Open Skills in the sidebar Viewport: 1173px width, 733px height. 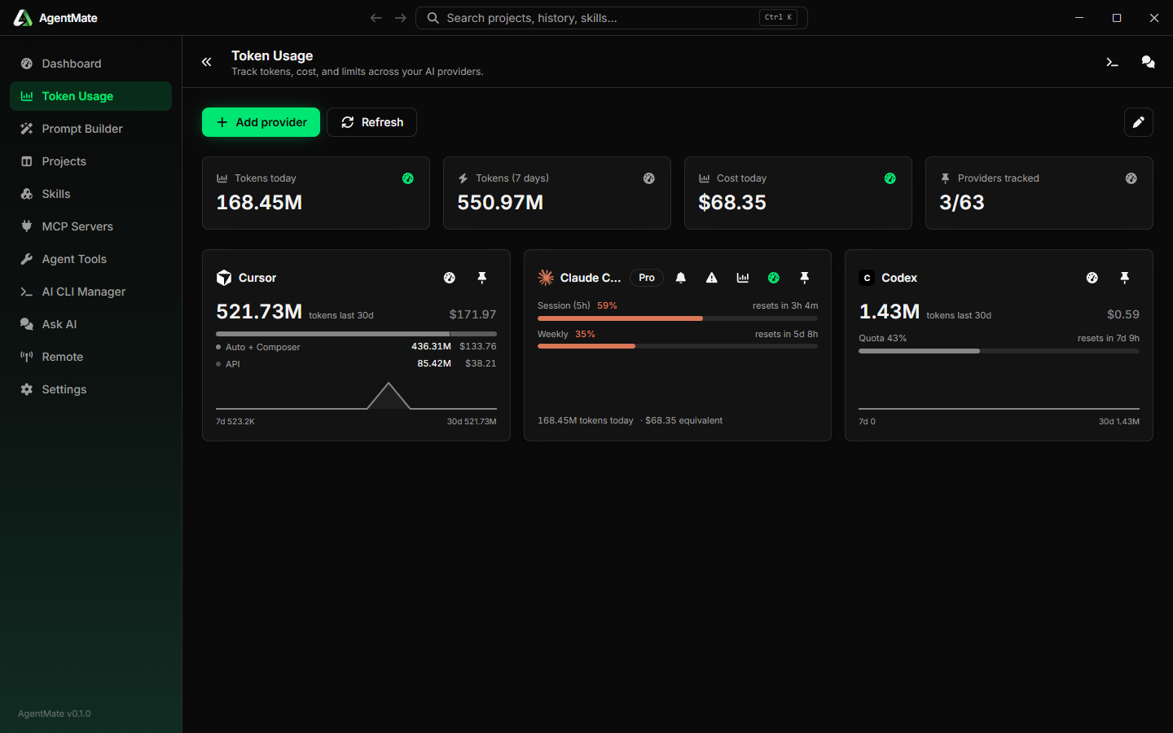(90, 194)
